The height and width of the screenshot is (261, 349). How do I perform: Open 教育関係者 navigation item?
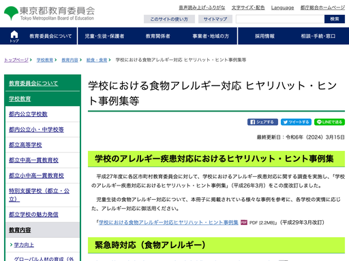pyautogui.click(x=158, y=36)
